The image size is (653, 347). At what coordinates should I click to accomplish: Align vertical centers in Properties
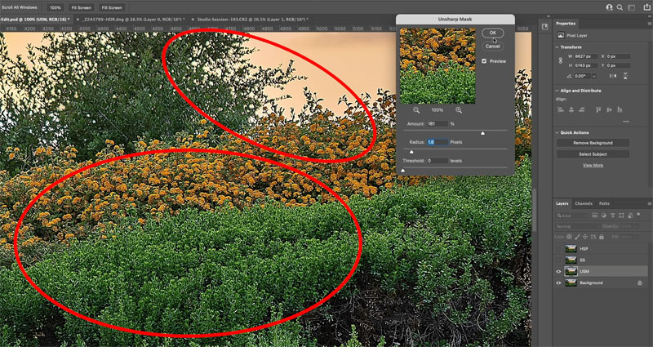609,109
